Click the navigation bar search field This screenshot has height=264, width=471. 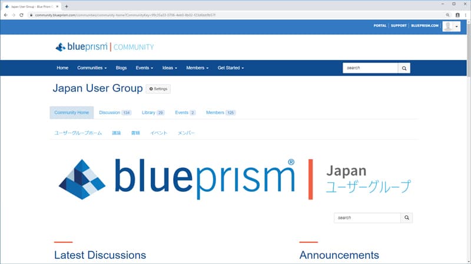pyautogui.click(x=370, y=68)
